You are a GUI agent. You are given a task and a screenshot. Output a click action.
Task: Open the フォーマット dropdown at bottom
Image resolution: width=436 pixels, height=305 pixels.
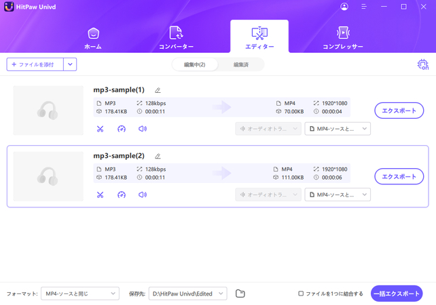[80, 293]
